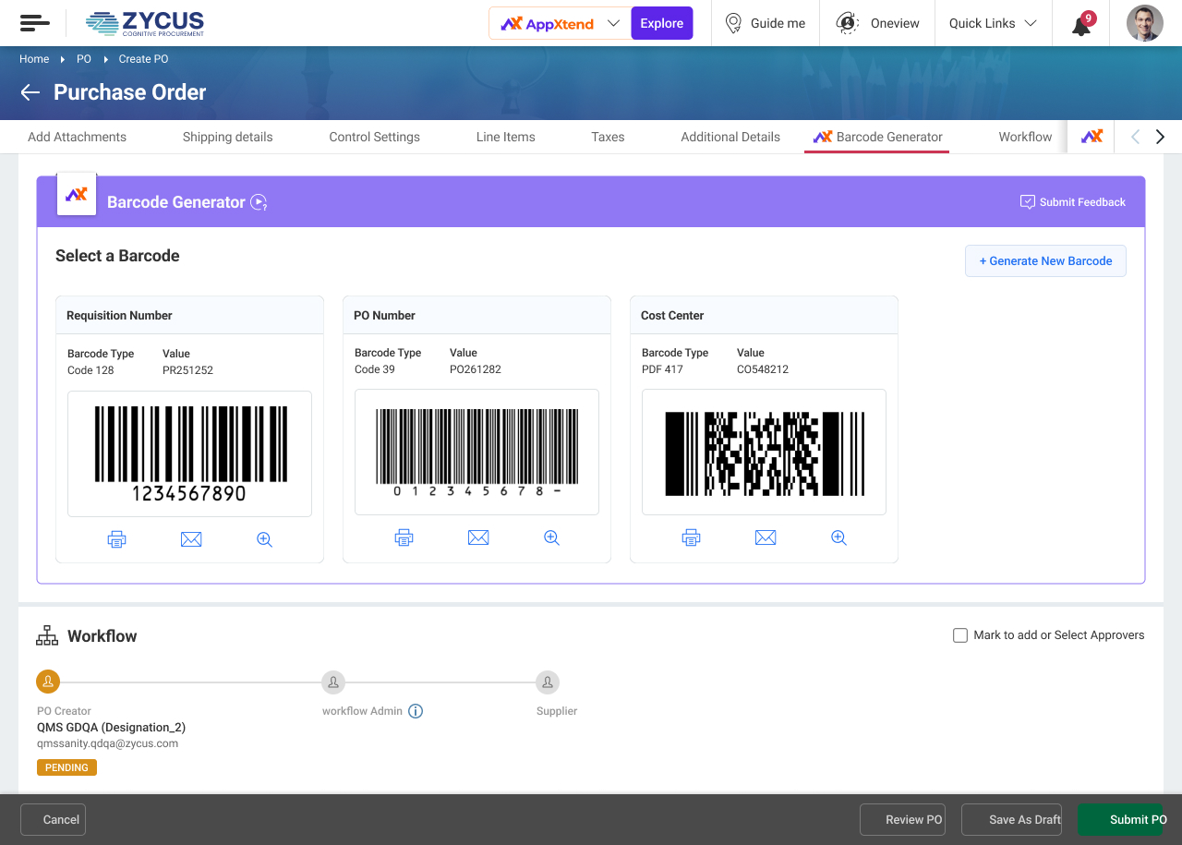Click Submit Feedback
The image size is (1182, 845).
[x=1073, y=202]
